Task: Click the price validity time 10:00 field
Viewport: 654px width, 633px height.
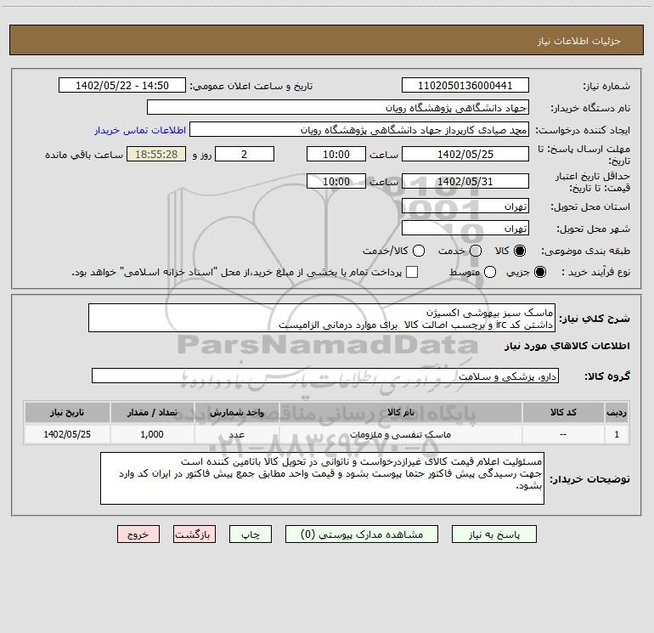Action: [336, 181]
